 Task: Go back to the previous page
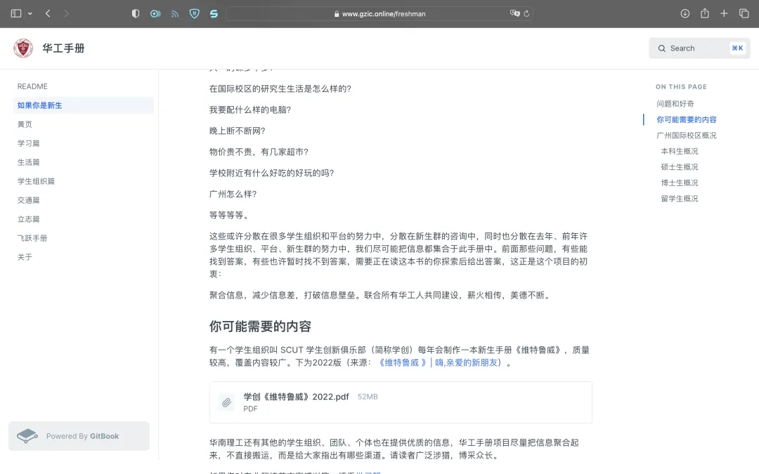[x=48, y=13]
